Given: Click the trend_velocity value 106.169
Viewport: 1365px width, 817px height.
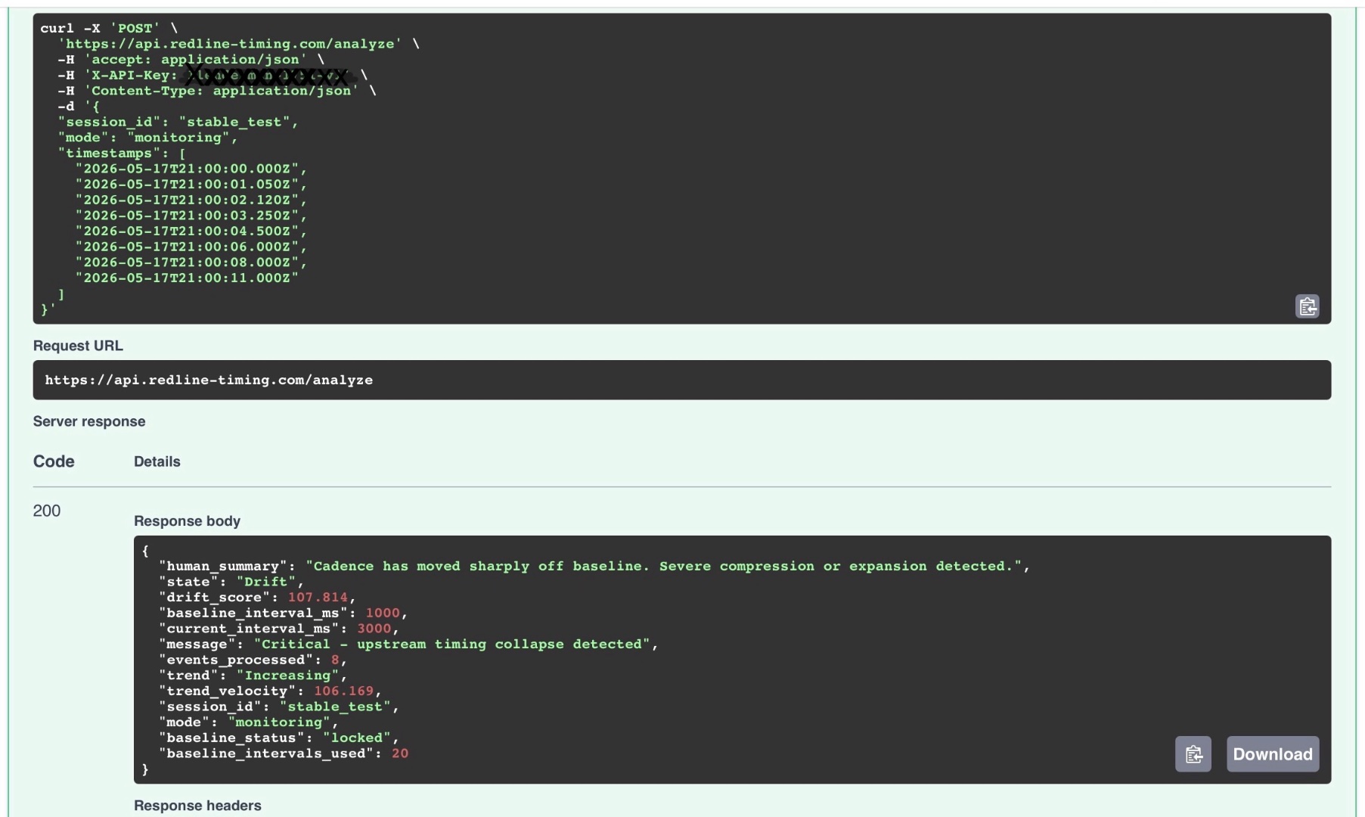Looking at the screenshot, I should [x=344, y=691].
